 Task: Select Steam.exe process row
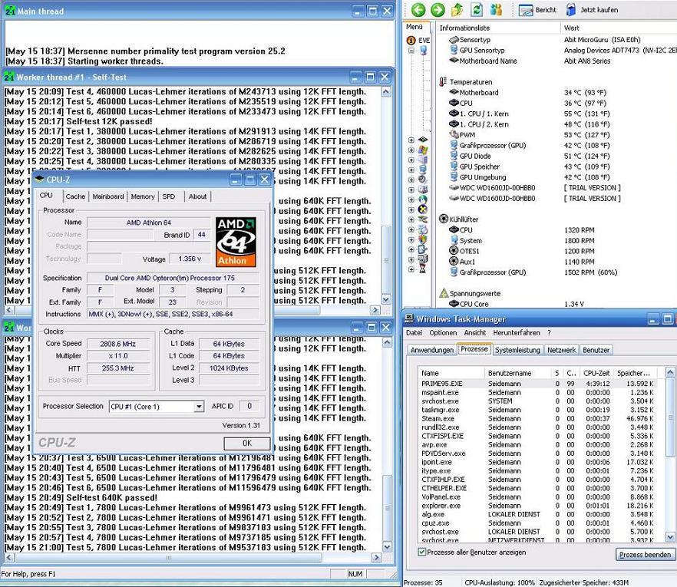coord(537,419)
